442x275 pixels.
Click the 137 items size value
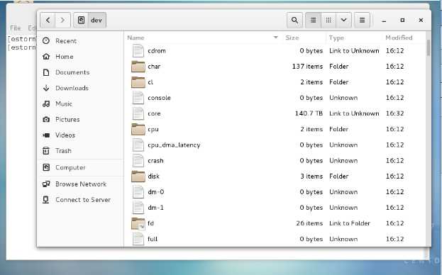point(307,67)
